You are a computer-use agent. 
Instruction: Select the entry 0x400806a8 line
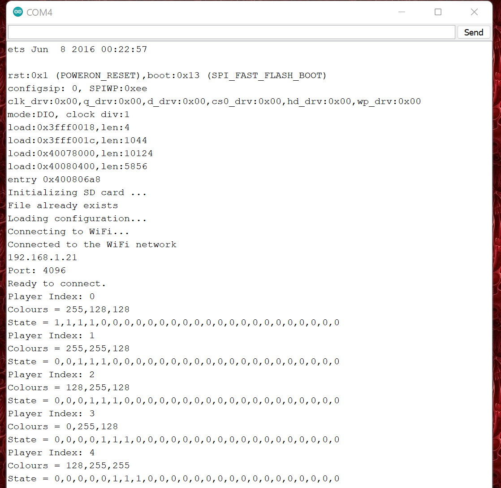coord(54,179)
